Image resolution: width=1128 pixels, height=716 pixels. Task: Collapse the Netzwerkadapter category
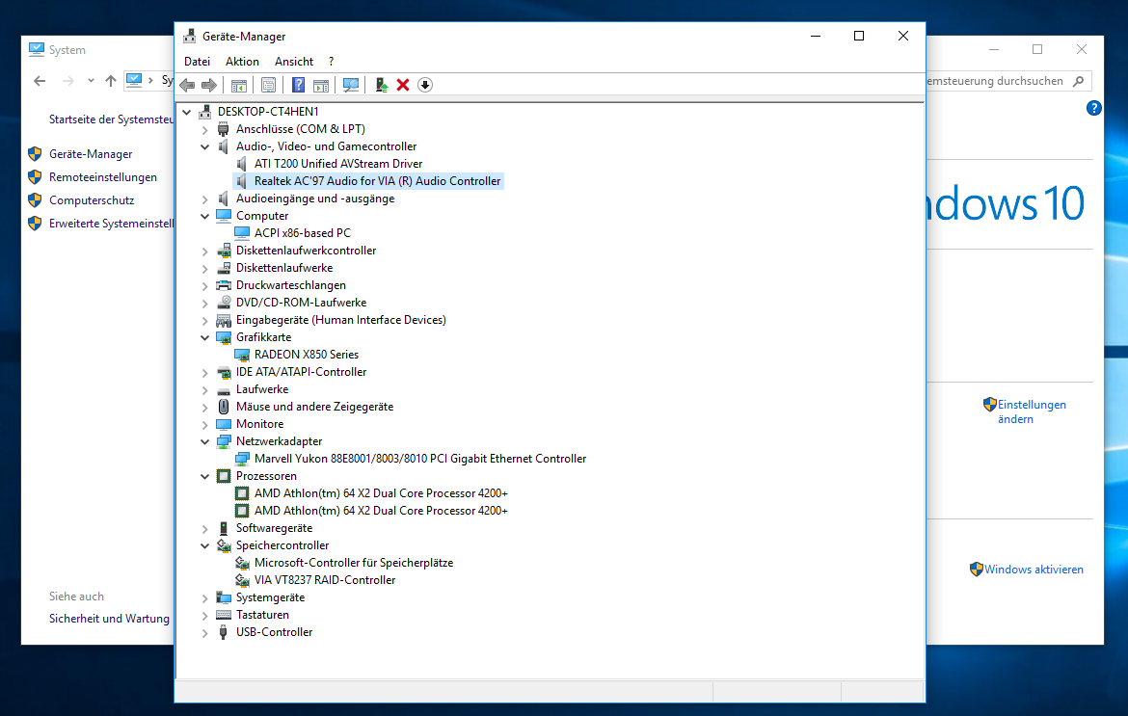point(205,441)
